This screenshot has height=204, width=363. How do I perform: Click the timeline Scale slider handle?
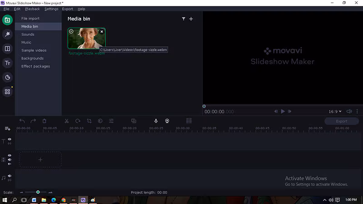tap(38, 192)
